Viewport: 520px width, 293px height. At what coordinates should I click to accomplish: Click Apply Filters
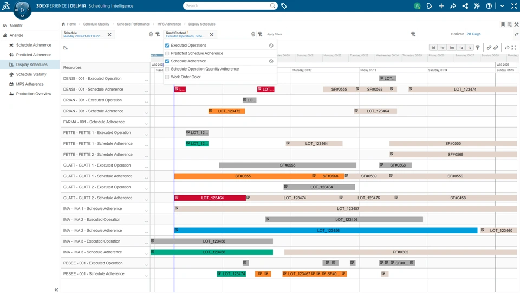click(x=275, y=34)
